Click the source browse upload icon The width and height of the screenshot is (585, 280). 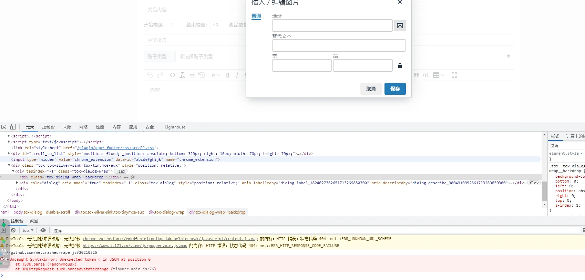[400, 26]
